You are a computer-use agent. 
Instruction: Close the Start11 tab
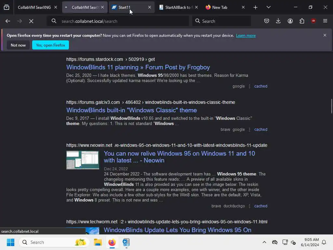150,7
